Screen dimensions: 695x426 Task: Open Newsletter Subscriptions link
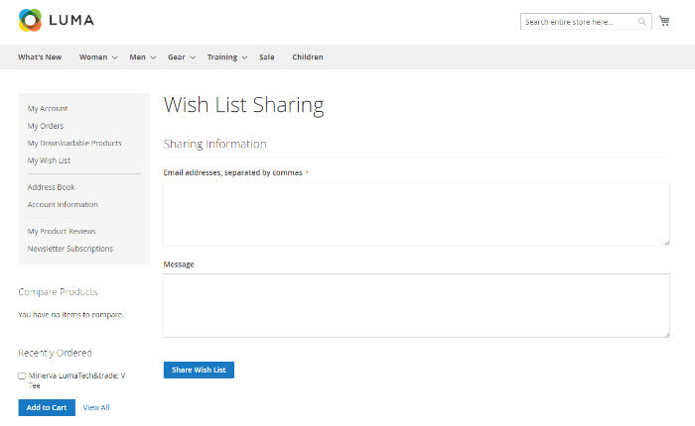click(70, 249)
